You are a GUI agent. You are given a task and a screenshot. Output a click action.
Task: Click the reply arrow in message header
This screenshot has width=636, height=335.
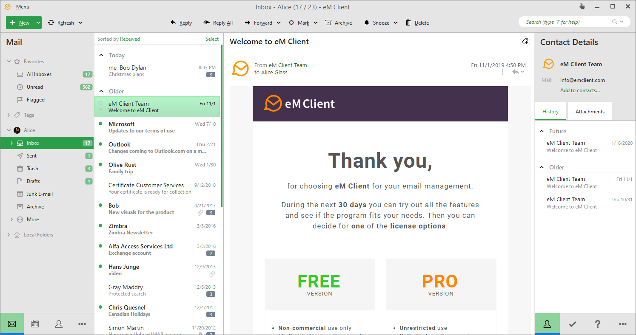click(515, 72)
